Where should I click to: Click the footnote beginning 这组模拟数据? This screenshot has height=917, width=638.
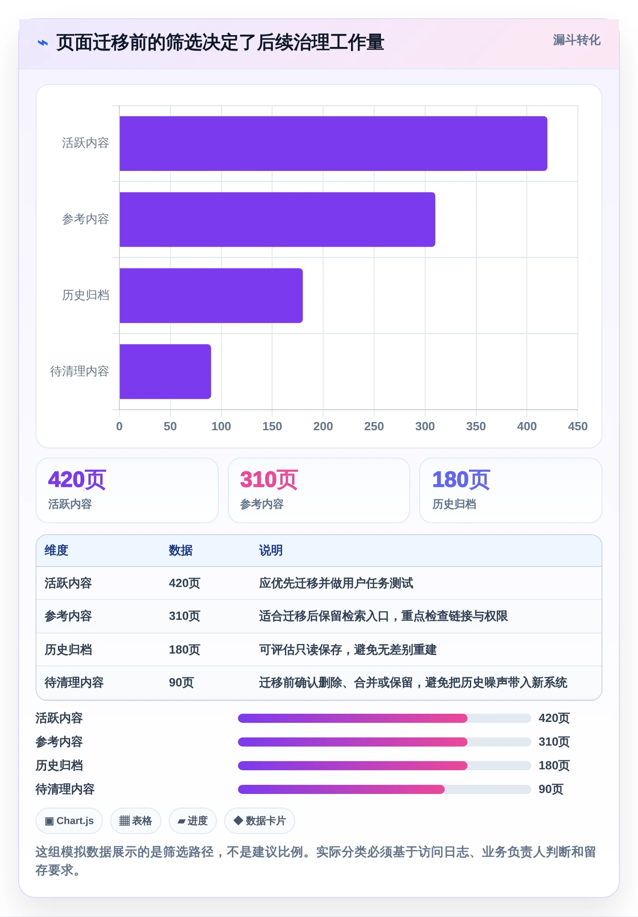pos(315,861)
